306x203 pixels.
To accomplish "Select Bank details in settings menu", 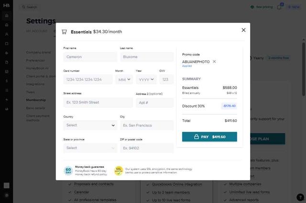I will 35,108.
